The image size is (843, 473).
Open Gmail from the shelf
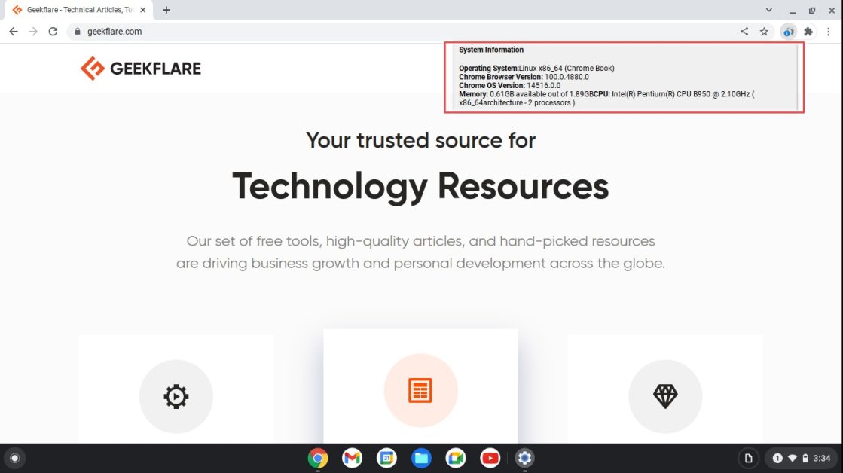(352, 458)
